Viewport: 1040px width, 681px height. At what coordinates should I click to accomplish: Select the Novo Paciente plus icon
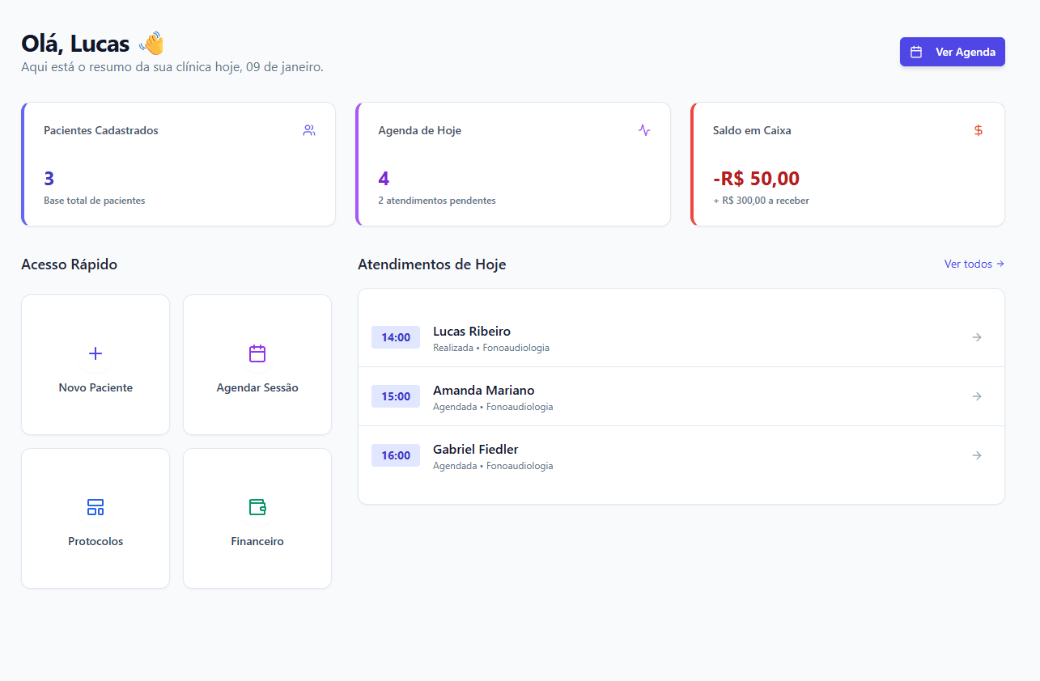(x=95, y=353)
